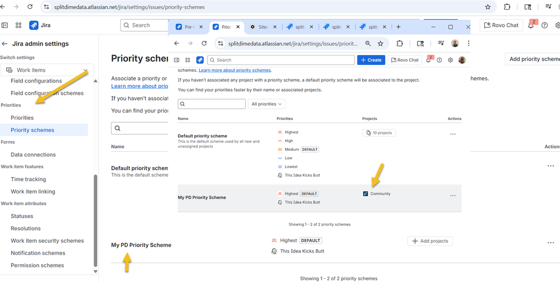560x282 pixels.
Task: Click Jira logo in background window header
Action: 34,25
